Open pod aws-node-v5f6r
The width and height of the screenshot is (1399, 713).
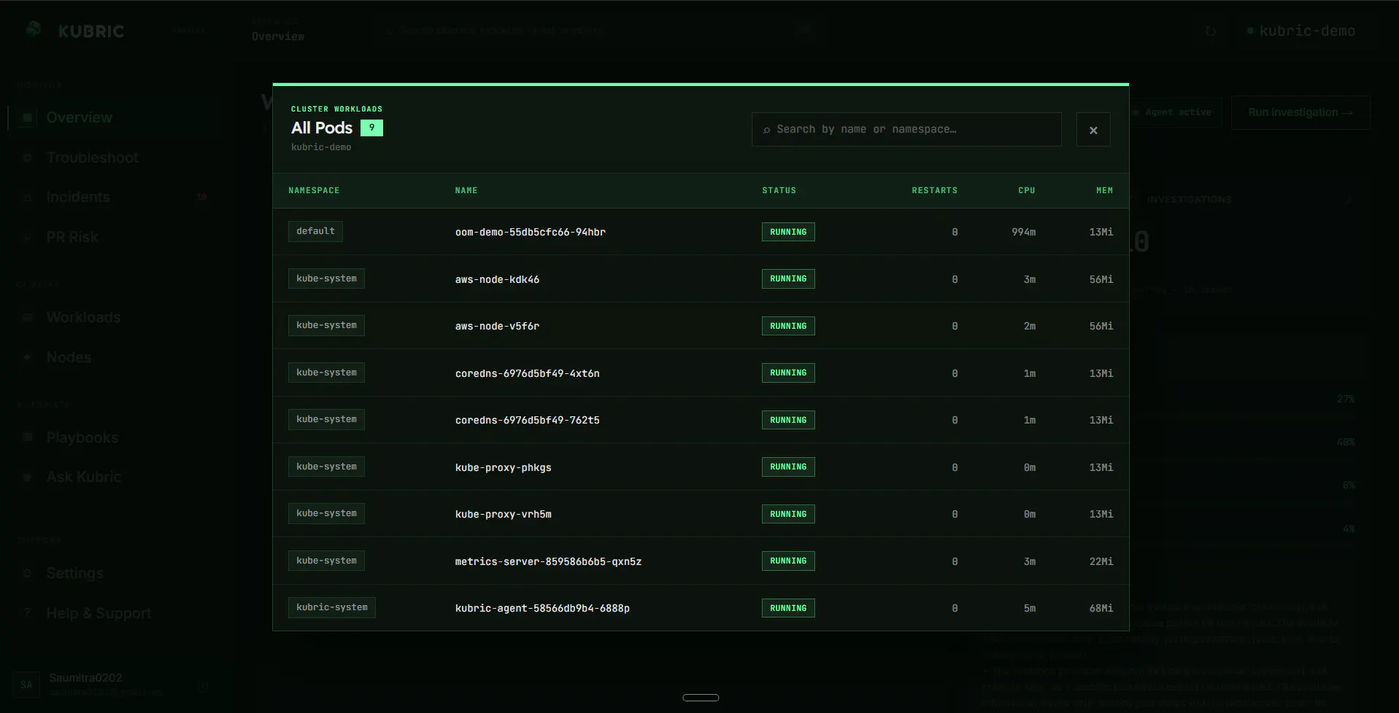pyautogui.click(x=497, y=326)
